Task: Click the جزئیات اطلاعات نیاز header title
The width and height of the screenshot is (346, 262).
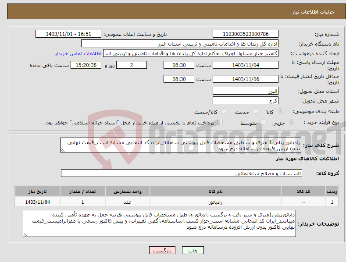Action: [314, 12]
